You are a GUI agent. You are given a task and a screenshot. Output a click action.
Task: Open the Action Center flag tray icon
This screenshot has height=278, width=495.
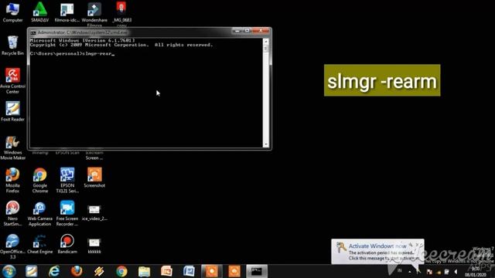point(430,271)
